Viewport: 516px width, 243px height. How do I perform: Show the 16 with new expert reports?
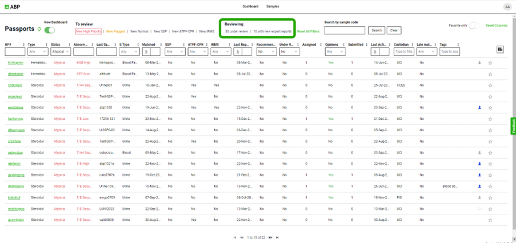272,31
